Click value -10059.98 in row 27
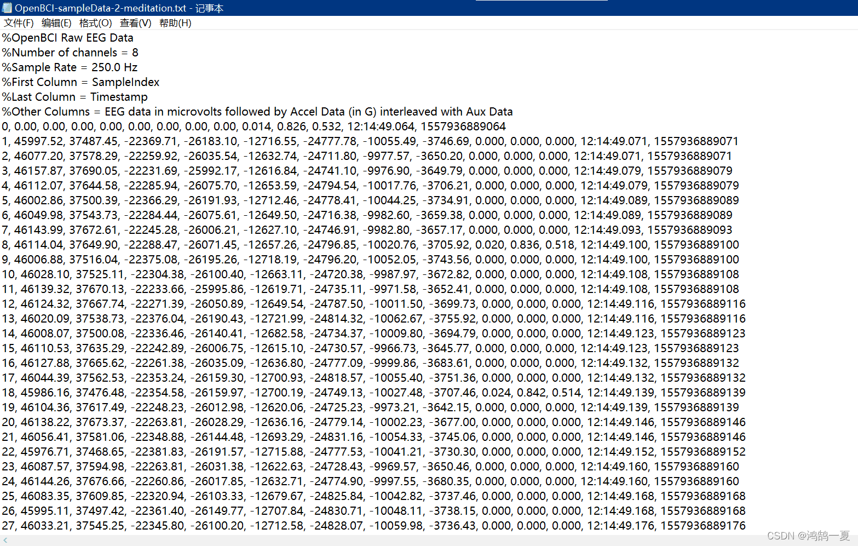The height and width of the screenshot is (546, 858). 396,526
